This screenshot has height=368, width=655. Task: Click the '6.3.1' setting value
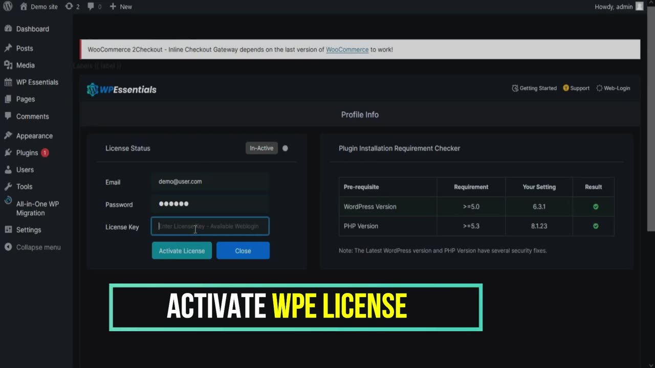[x=539, y=206]
